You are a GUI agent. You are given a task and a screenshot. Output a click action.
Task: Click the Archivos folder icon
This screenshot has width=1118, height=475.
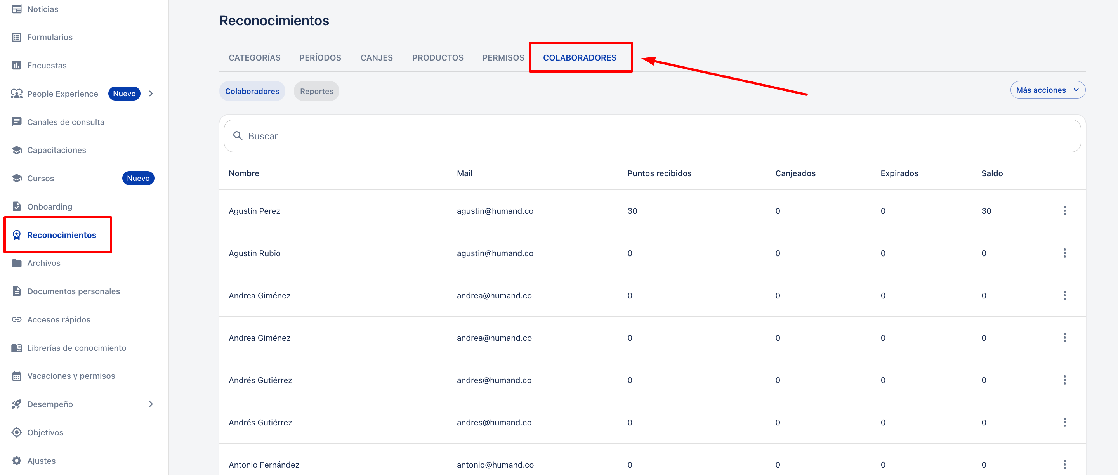tap(16, 263)
